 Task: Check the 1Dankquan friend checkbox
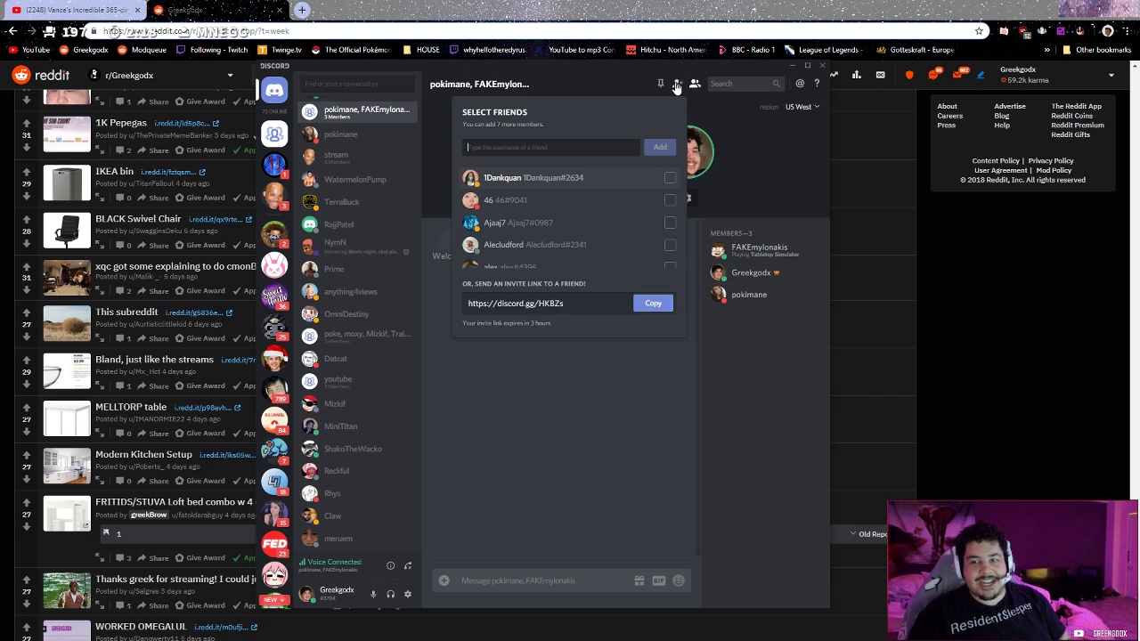point(670,178)
